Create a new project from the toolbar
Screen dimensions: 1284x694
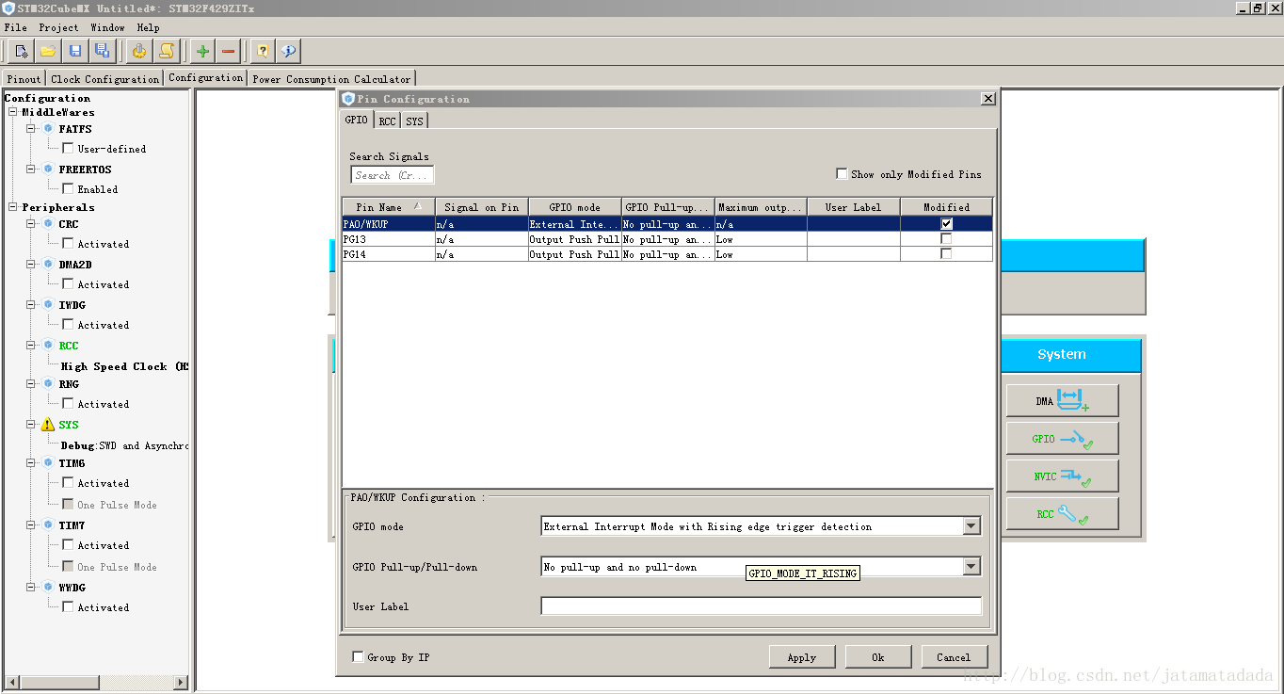pyautogui.click(x=21, y=51)
